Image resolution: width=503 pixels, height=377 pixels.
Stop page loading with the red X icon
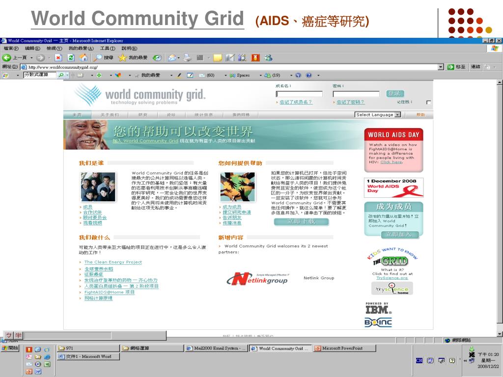tap(58, 58)
